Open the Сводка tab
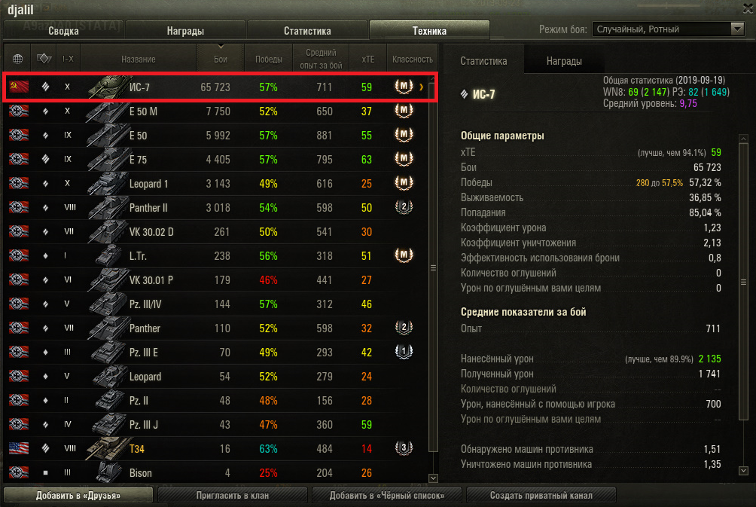This screenshot has width=756, height=507. point(64,30)
